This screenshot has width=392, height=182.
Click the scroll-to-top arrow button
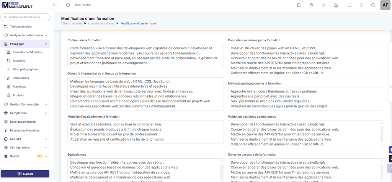click(x=390, y=167)
